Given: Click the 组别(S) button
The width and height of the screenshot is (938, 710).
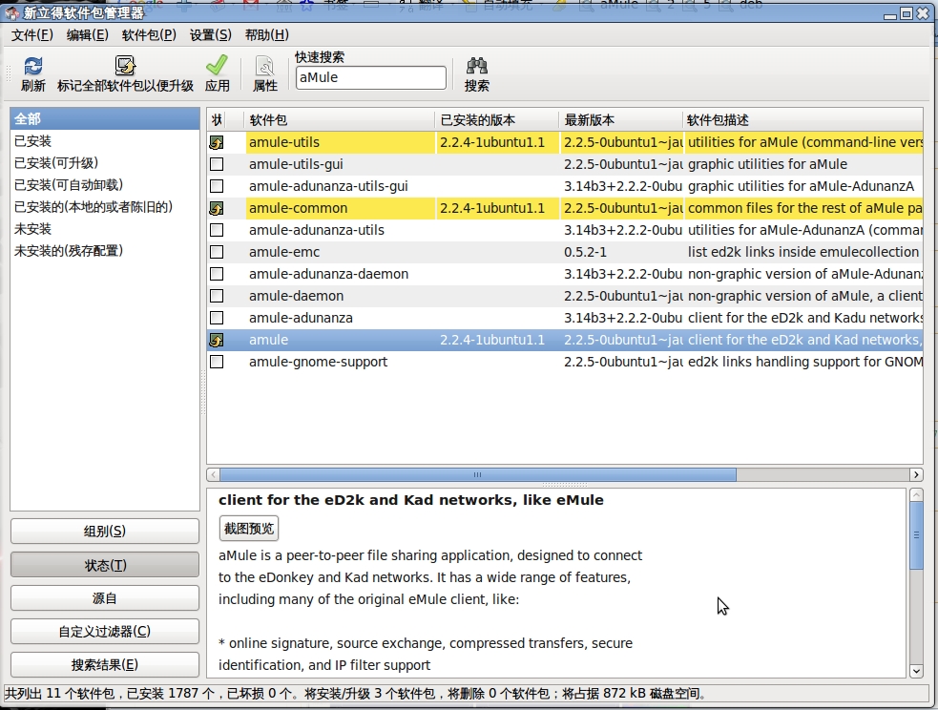Looking at the screenshot, I should [105, 532].
